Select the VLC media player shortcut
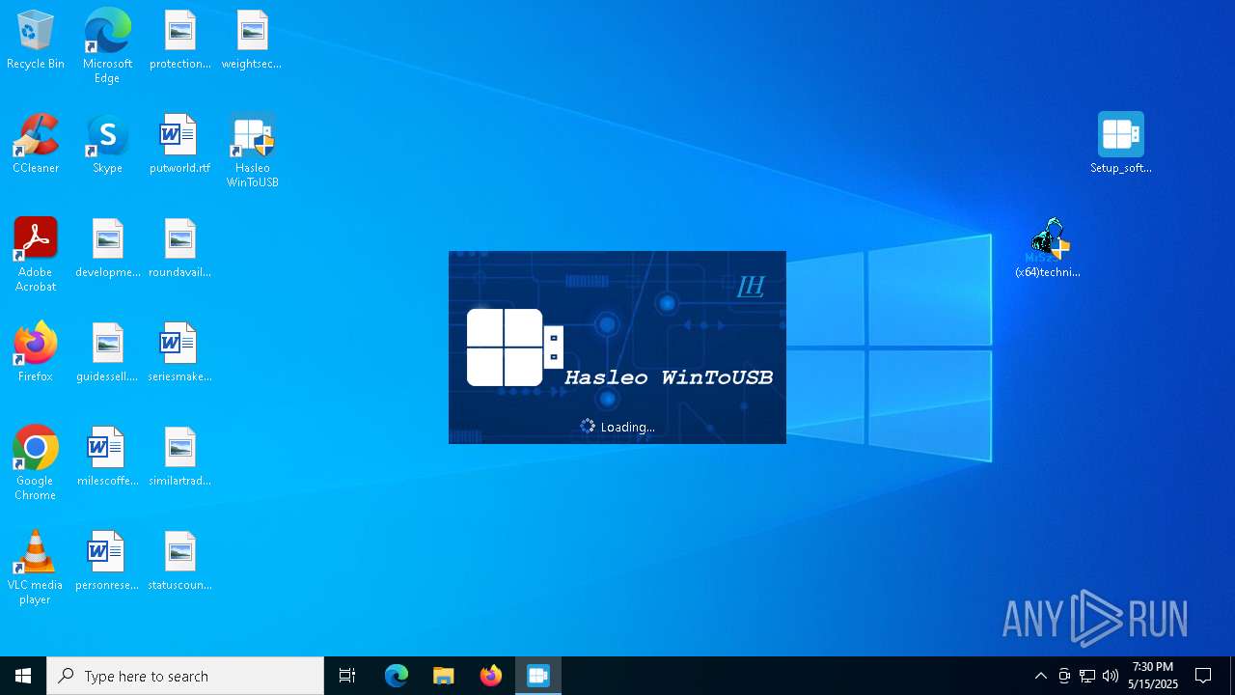This screenshot has width=1235, height=695. (36, 569)
